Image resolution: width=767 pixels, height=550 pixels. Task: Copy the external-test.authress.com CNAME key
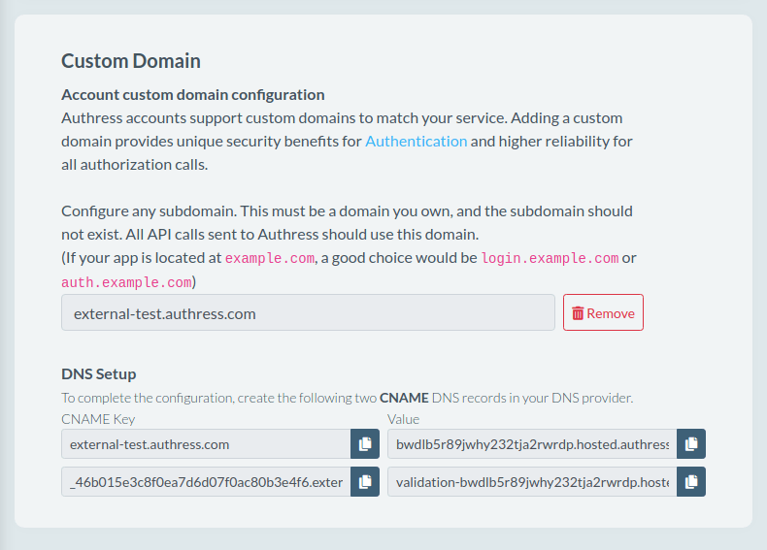[x=365, y=444]
